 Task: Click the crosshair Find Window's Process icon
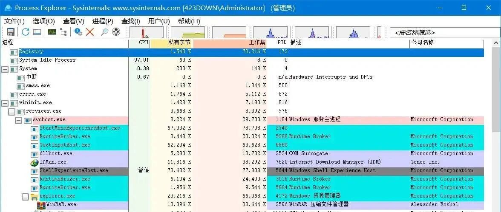point(116,32)
